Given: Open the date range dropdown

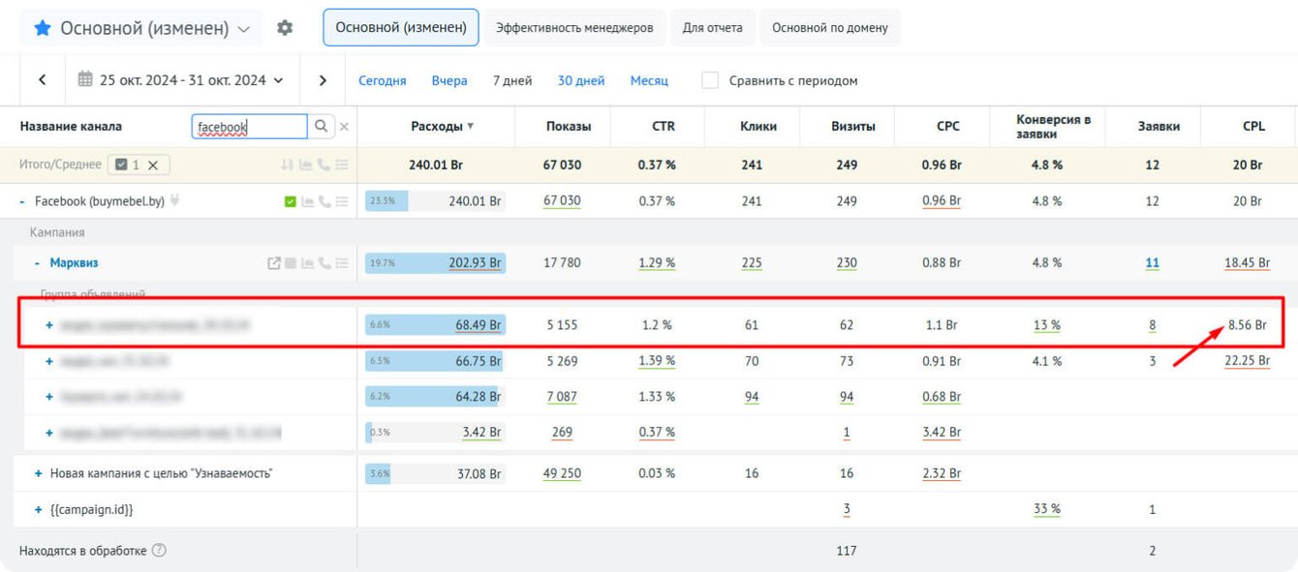Looking at the screenshot, I should [180, 80].
